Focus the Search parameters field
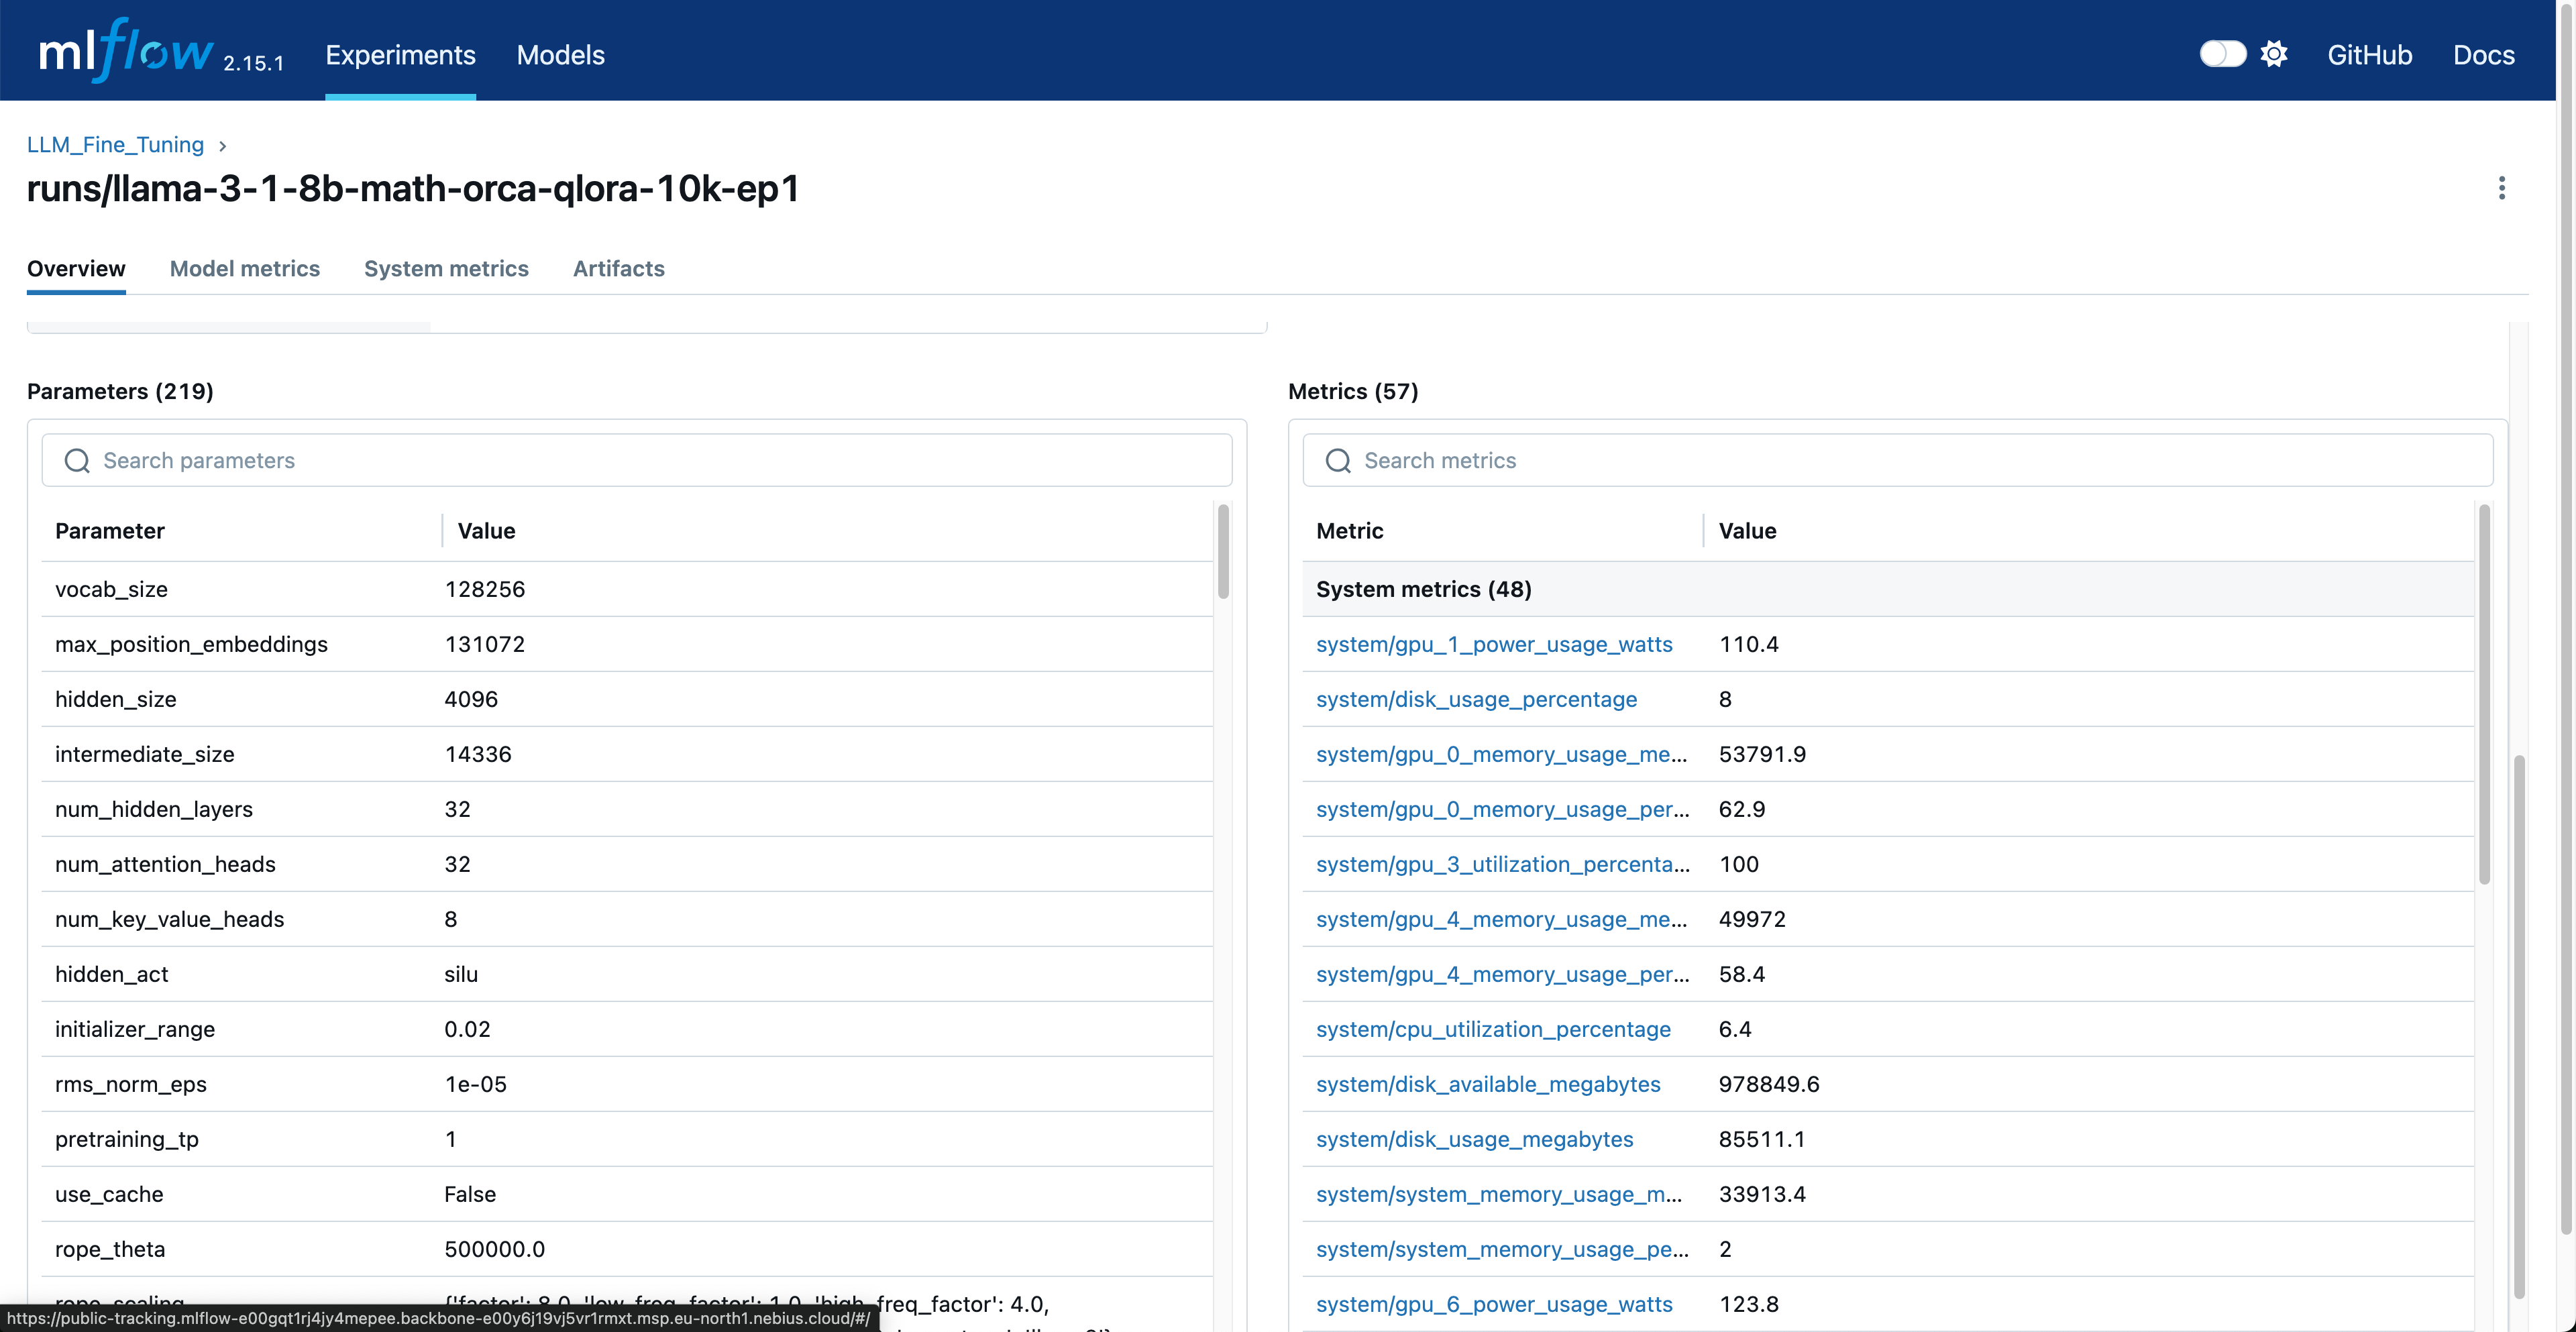The height and width of the screenshot is (1332, 2576). coord(637,460)
